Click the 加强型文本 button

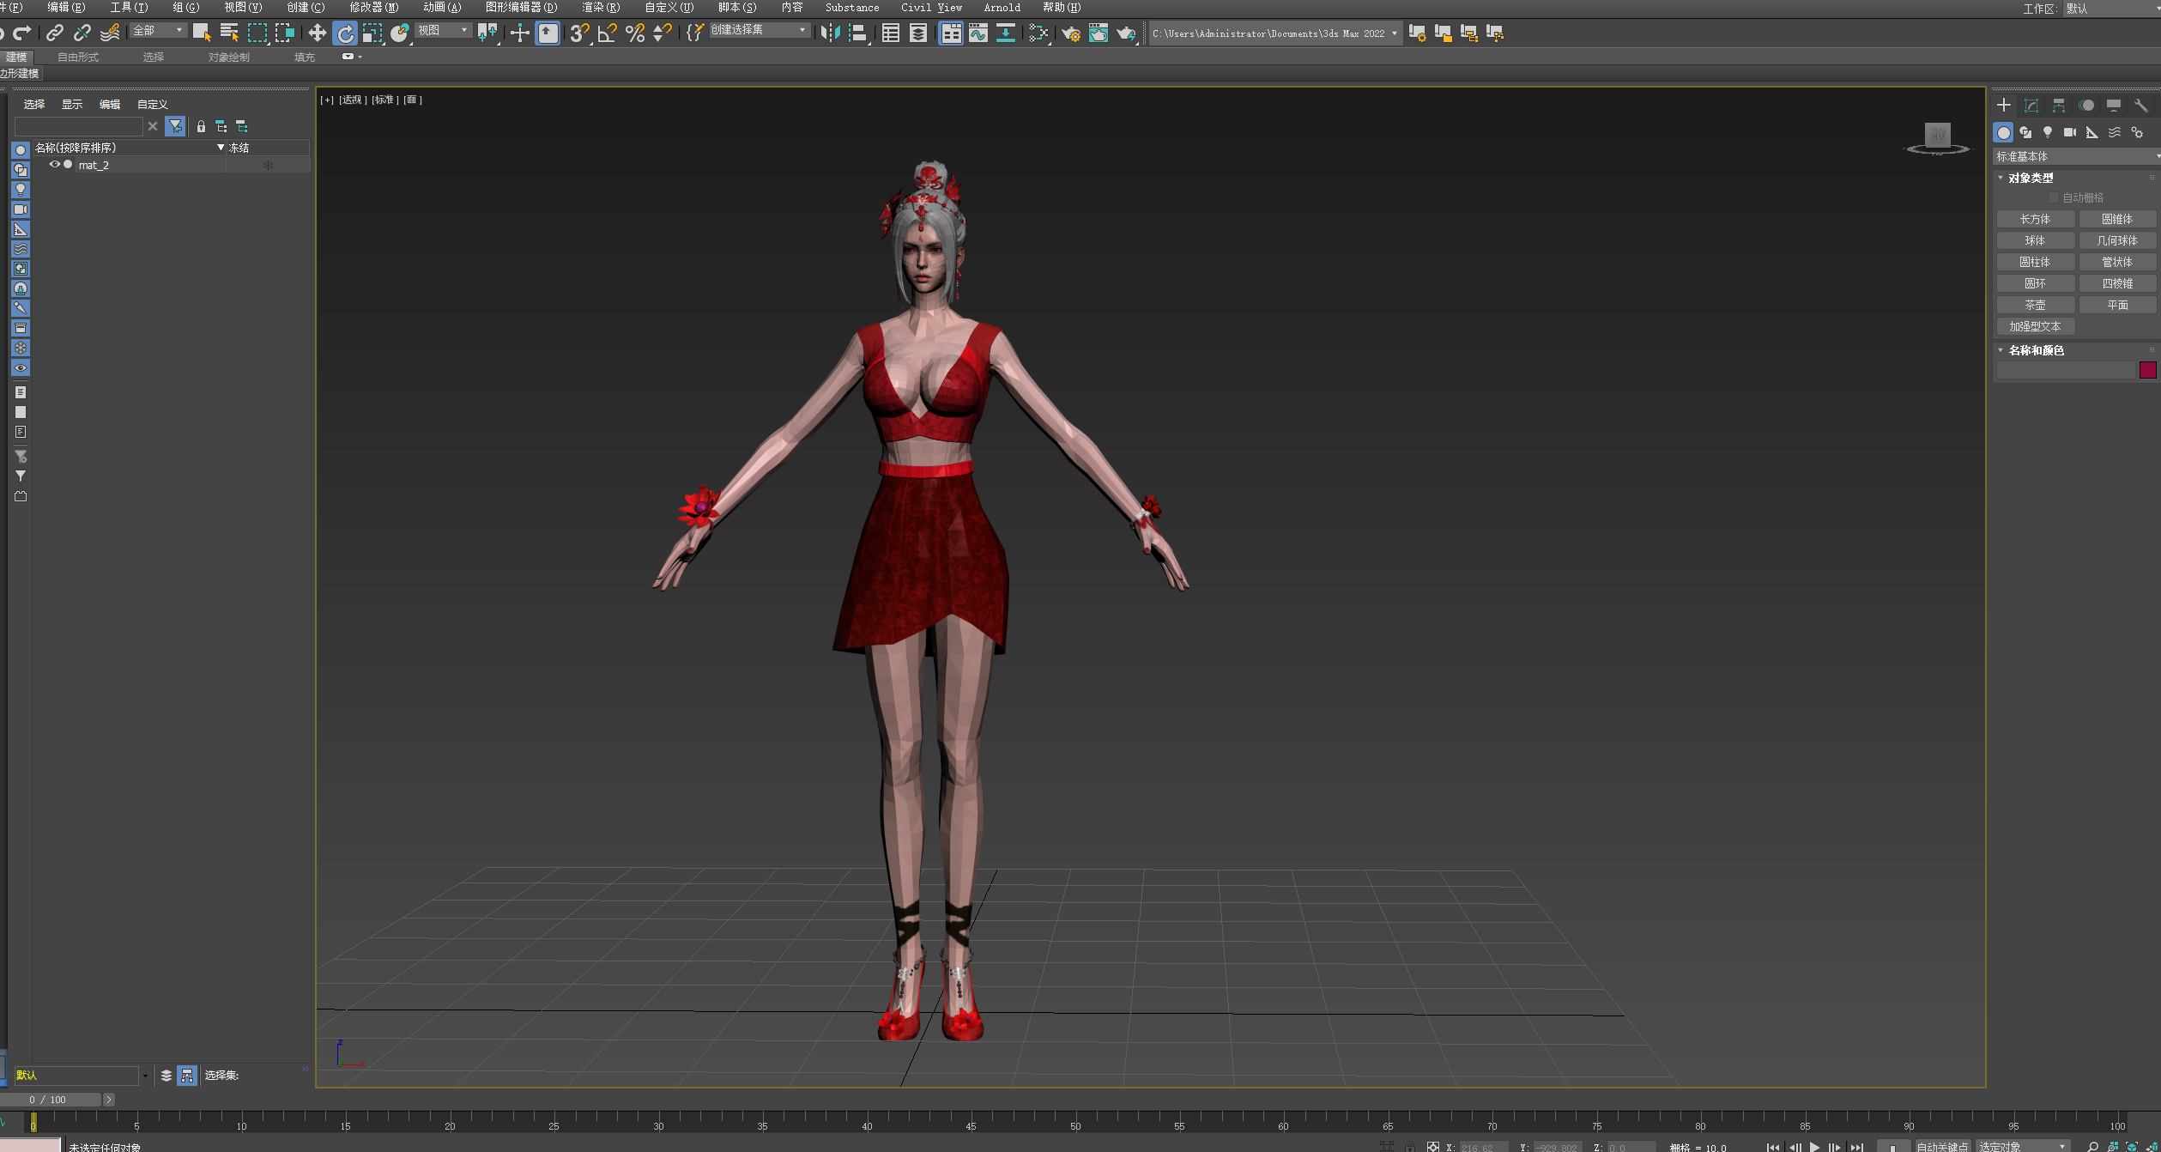[x=2035, y=326]
